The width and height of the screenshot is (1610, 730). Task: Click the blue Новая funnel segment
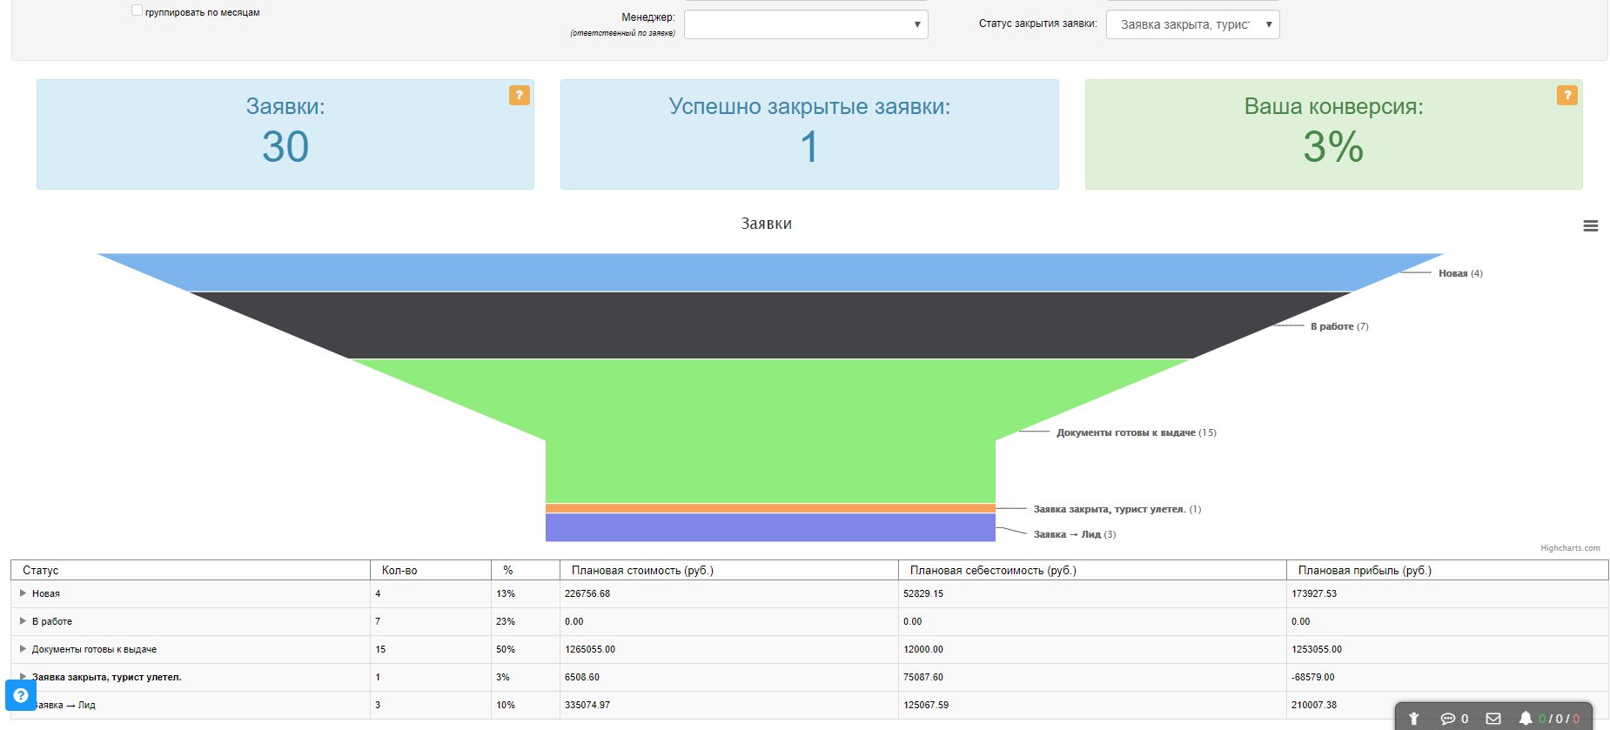click(770, 272)
